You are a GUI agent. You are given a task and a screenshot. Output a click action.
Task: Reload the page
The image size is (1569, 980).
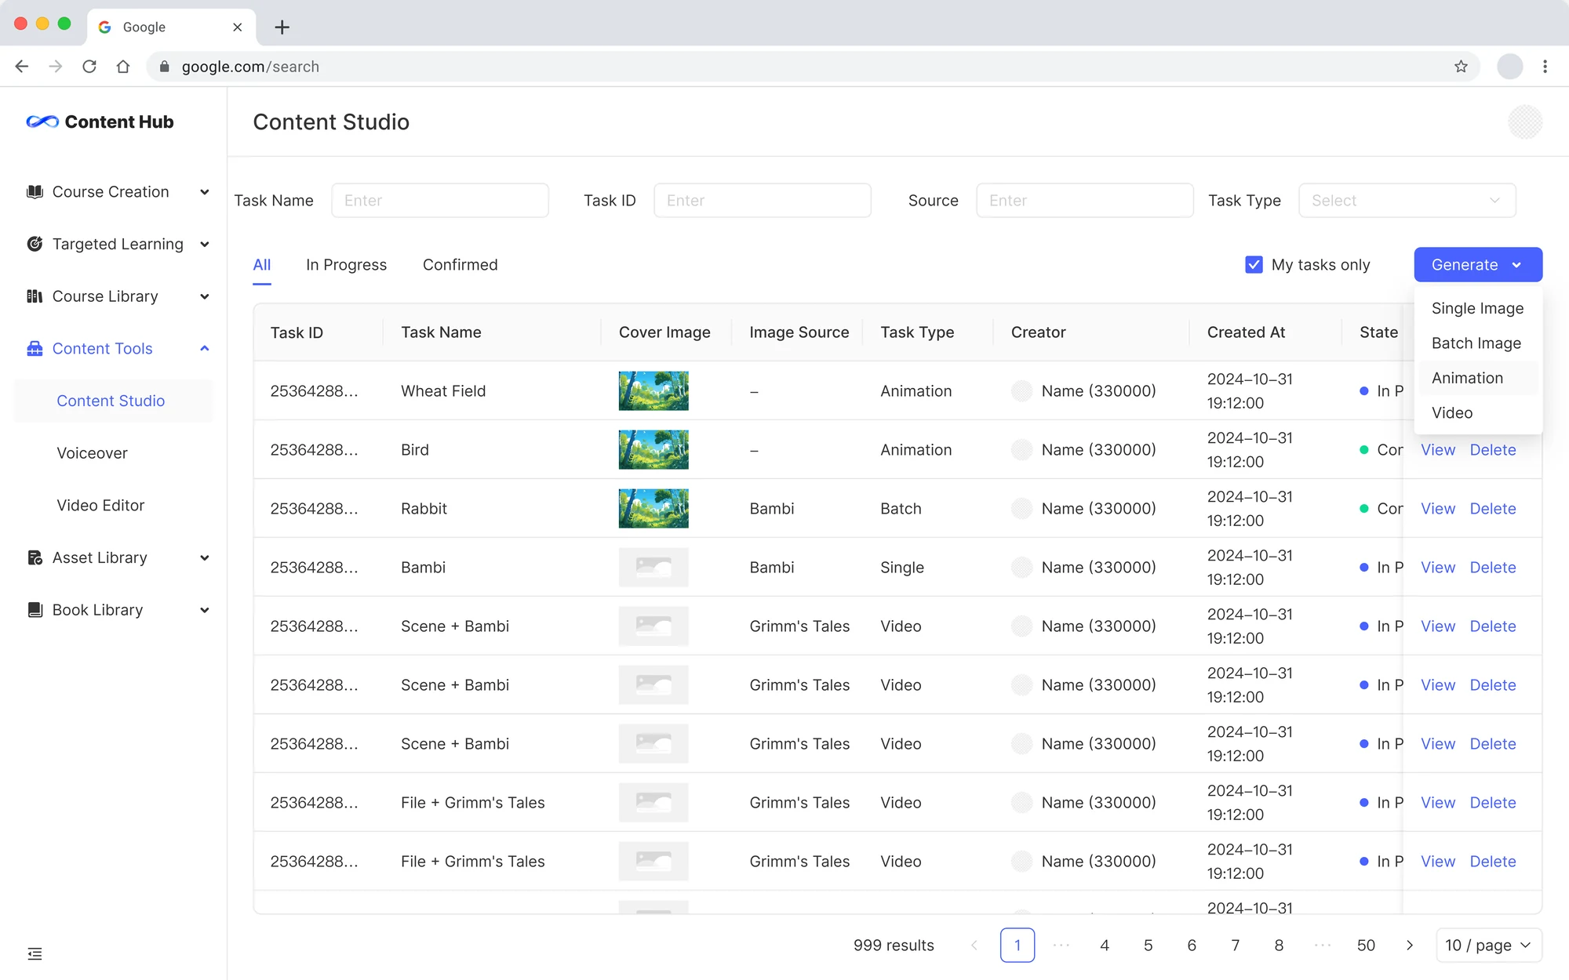click(x=89, y=67)
